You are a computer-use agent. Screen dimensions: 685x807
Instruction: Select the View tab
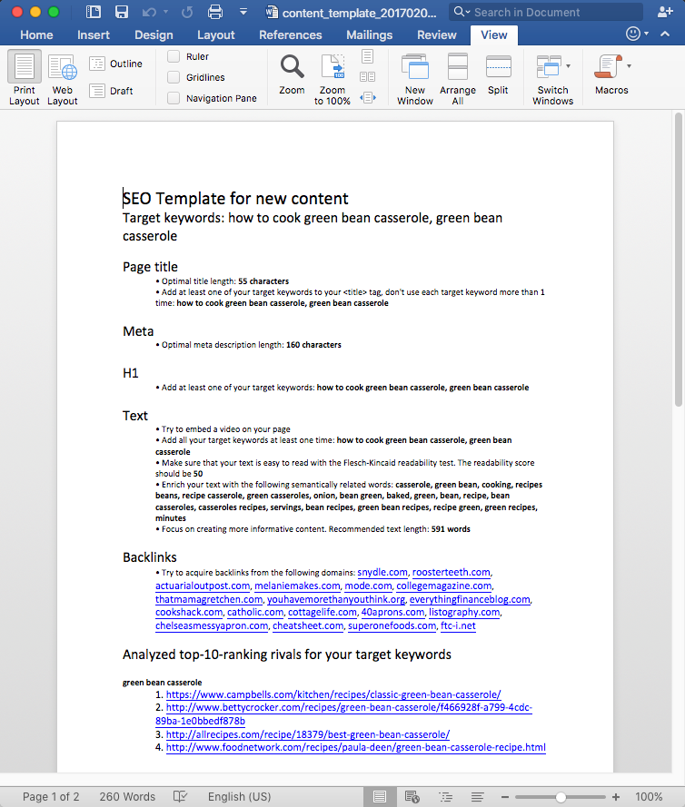[x=494, y=35]
